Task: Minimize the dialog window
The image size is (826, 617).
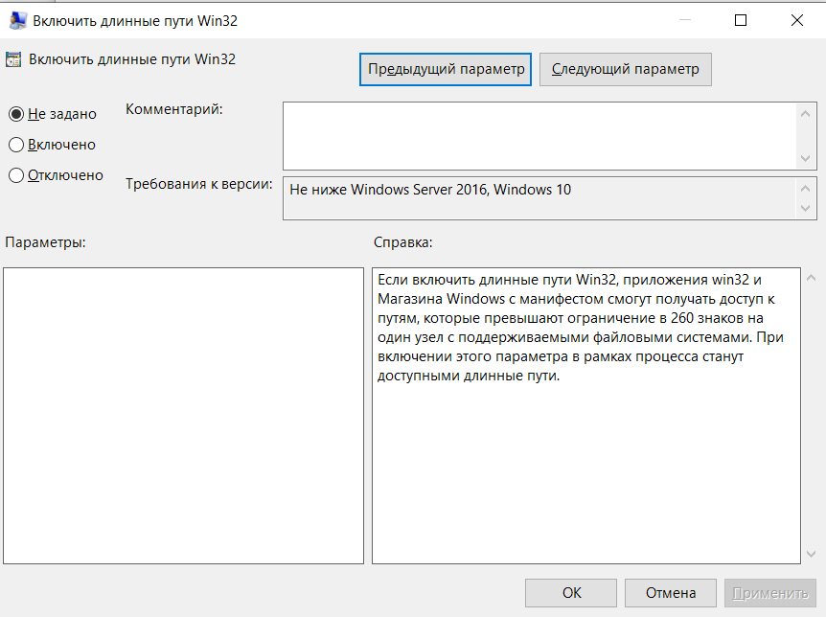Action: point(685,20)
